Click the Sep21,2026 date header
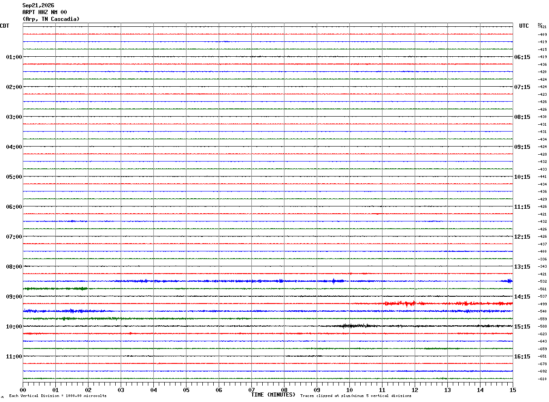 38,5
